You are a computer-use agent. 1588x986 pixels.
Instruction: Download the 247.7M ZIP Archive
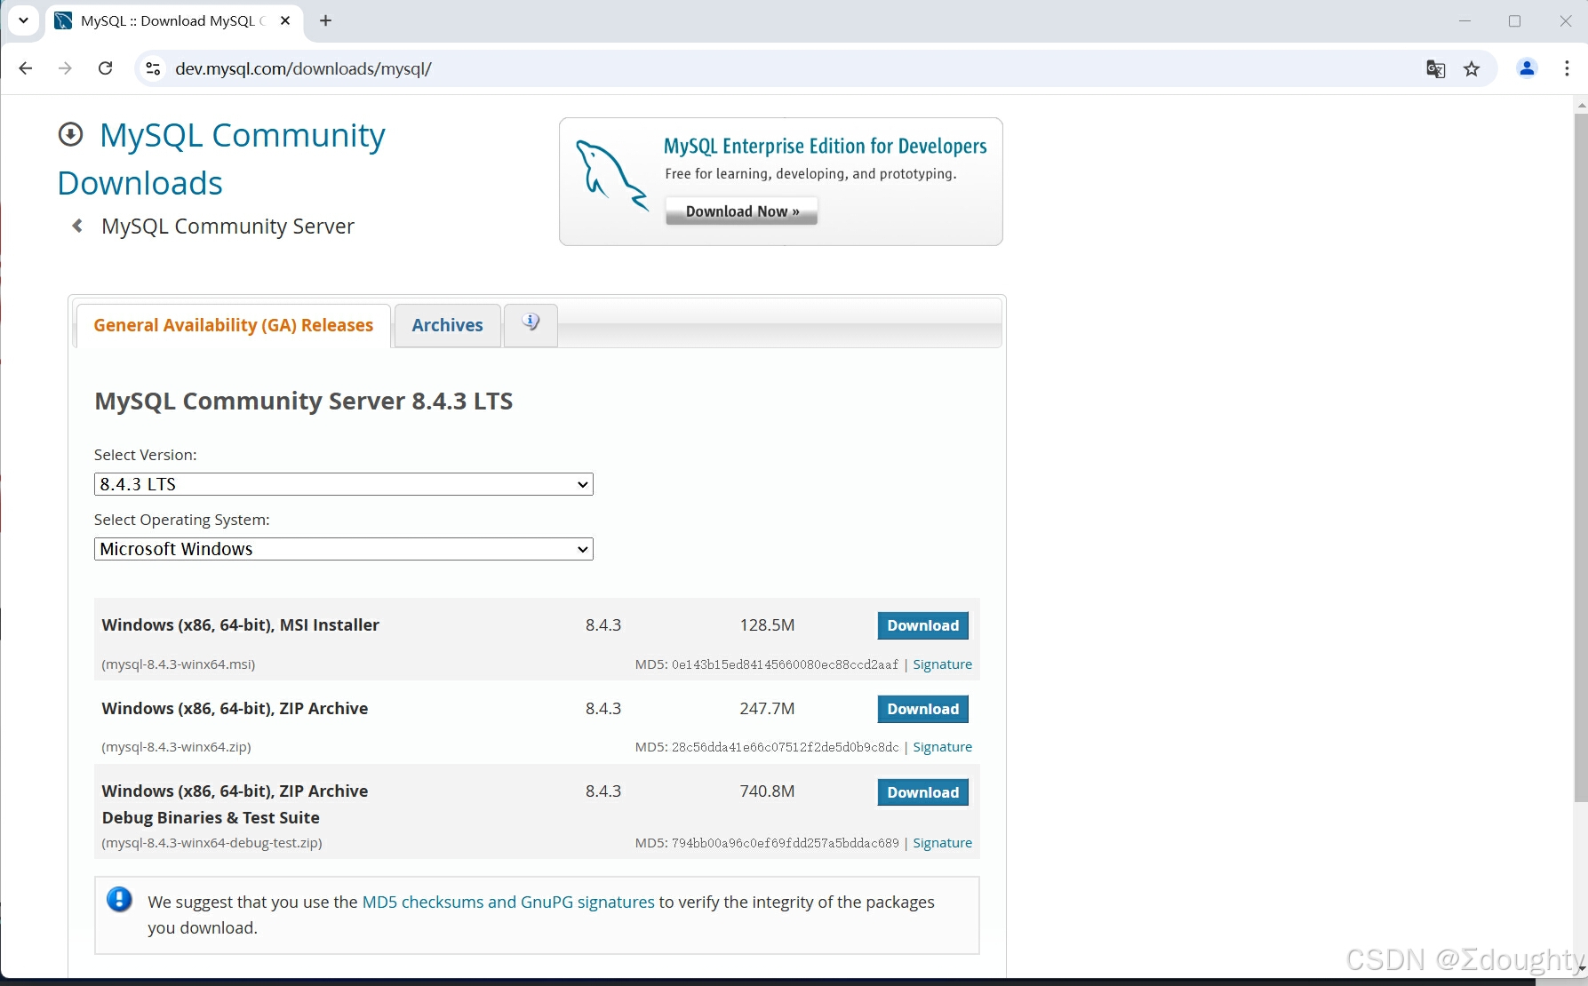point(922,709)
